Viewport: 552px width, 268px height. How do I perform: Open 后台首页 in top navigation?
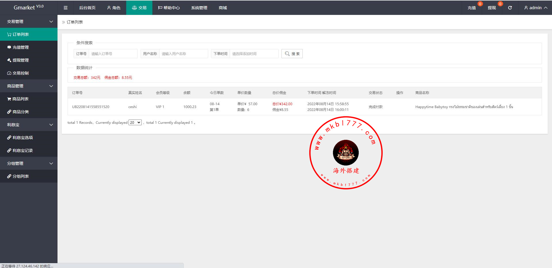tap(87, 8)
